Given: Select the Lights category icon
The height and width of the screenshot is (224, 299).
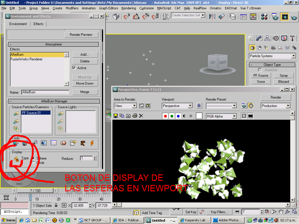Looking at the screenshot, I should (266, 48).
